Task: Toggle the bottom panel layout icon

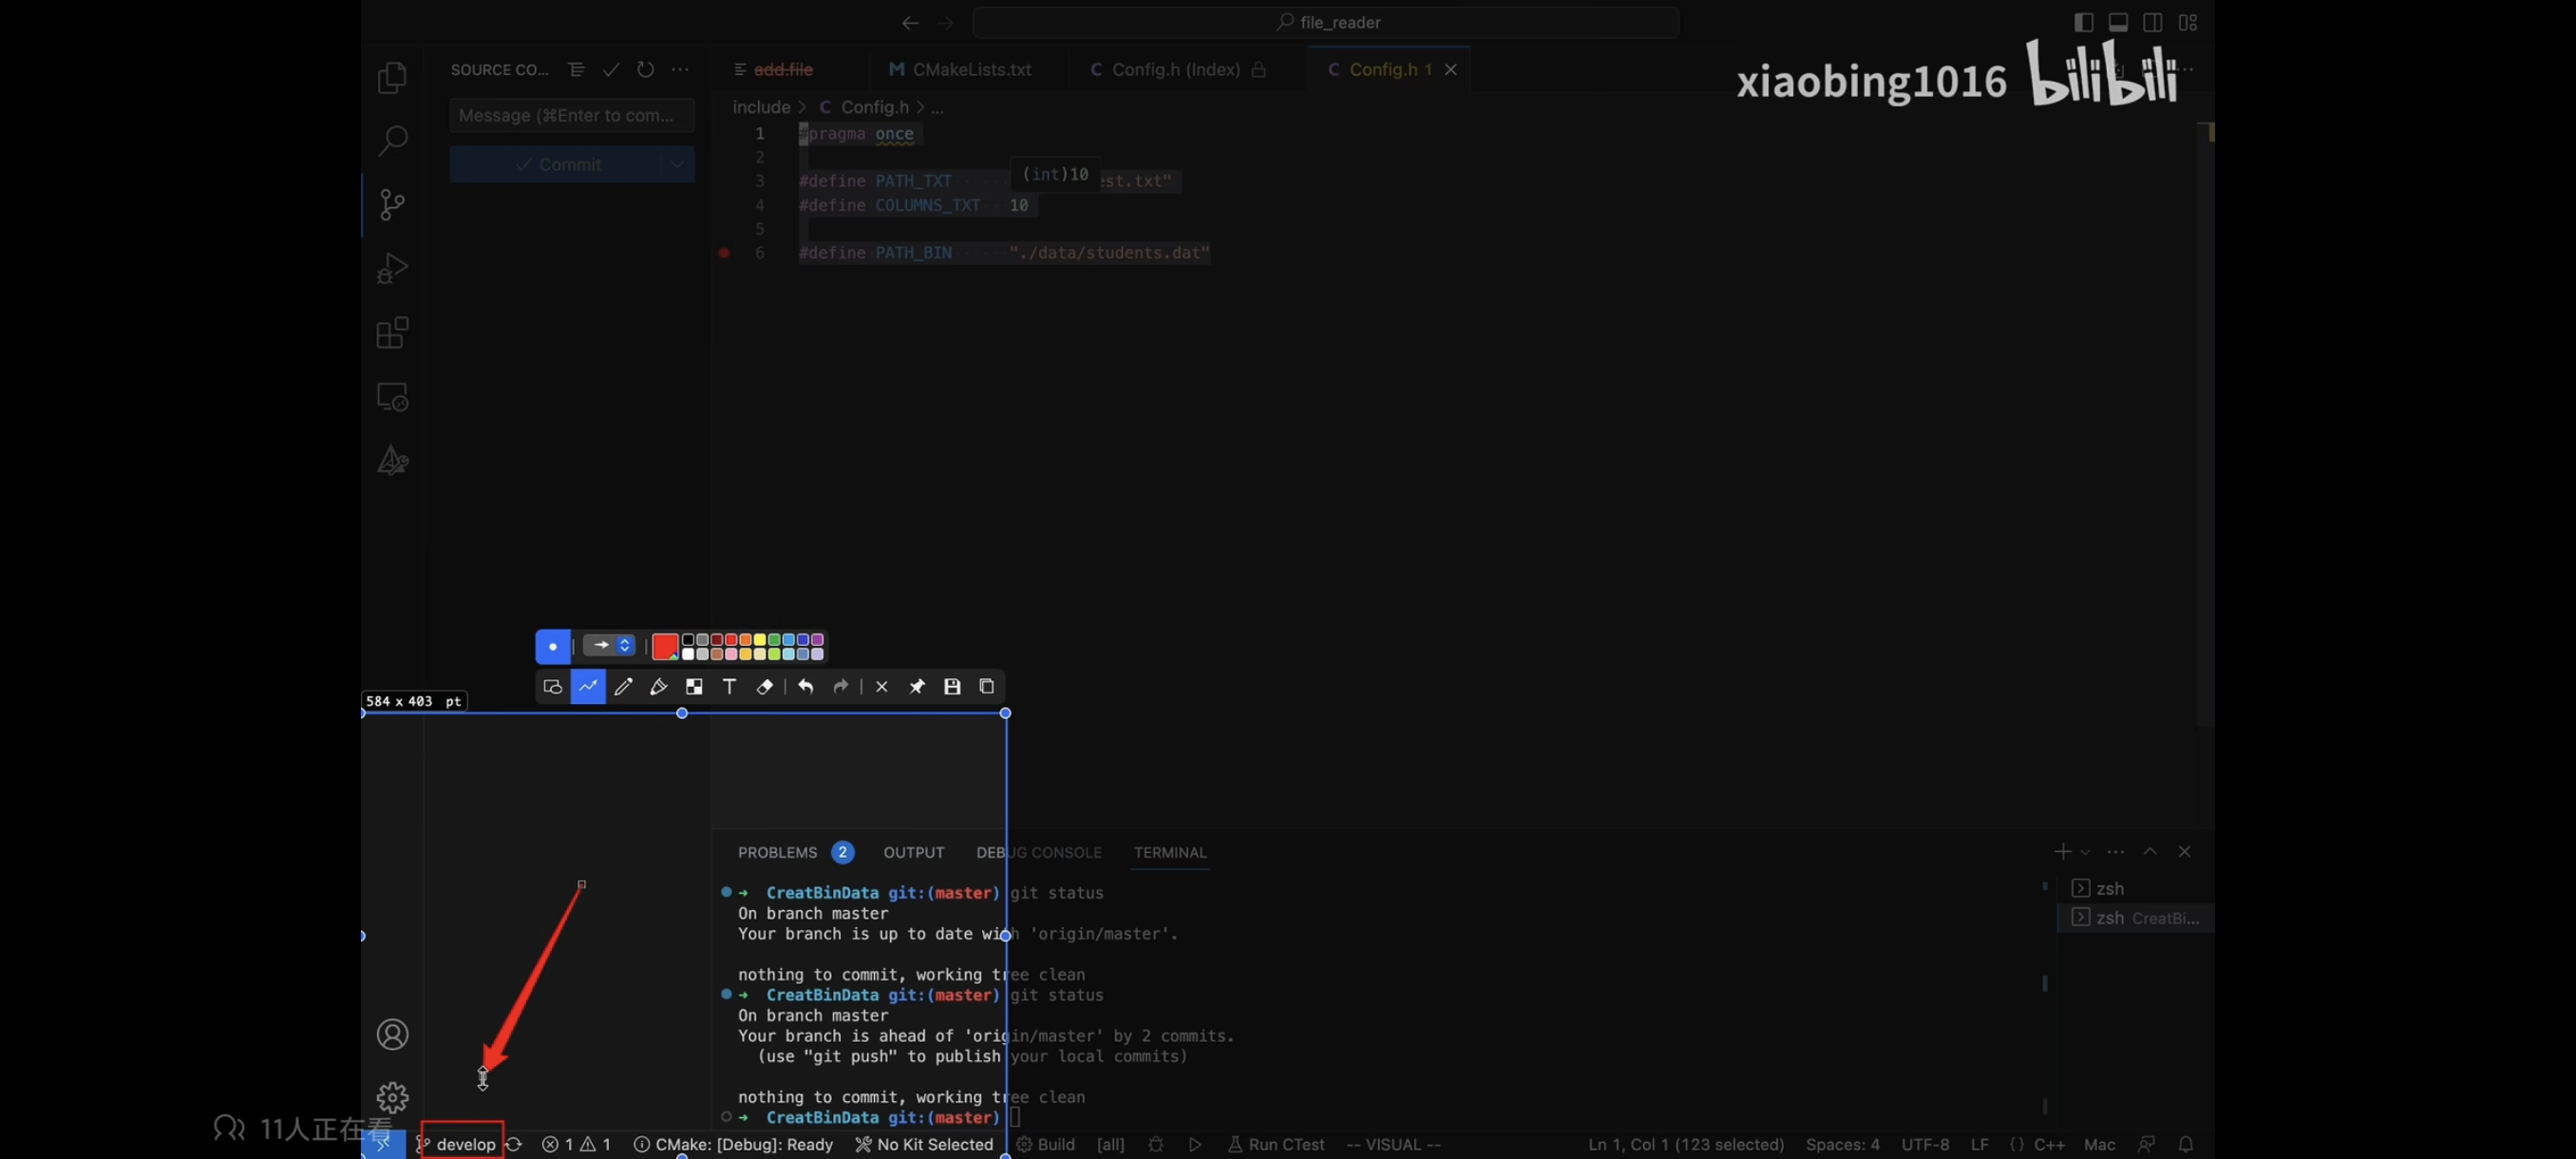Action: pyautogui.click(x=2117, y=22)
